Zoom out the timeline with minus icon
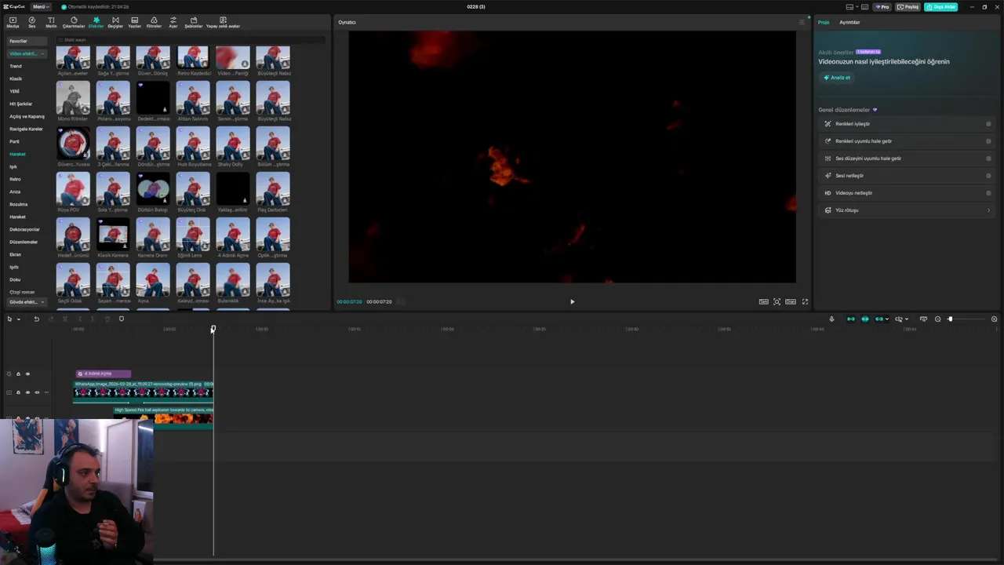Viewport: 1004px width, 565px height. point(937,319)
